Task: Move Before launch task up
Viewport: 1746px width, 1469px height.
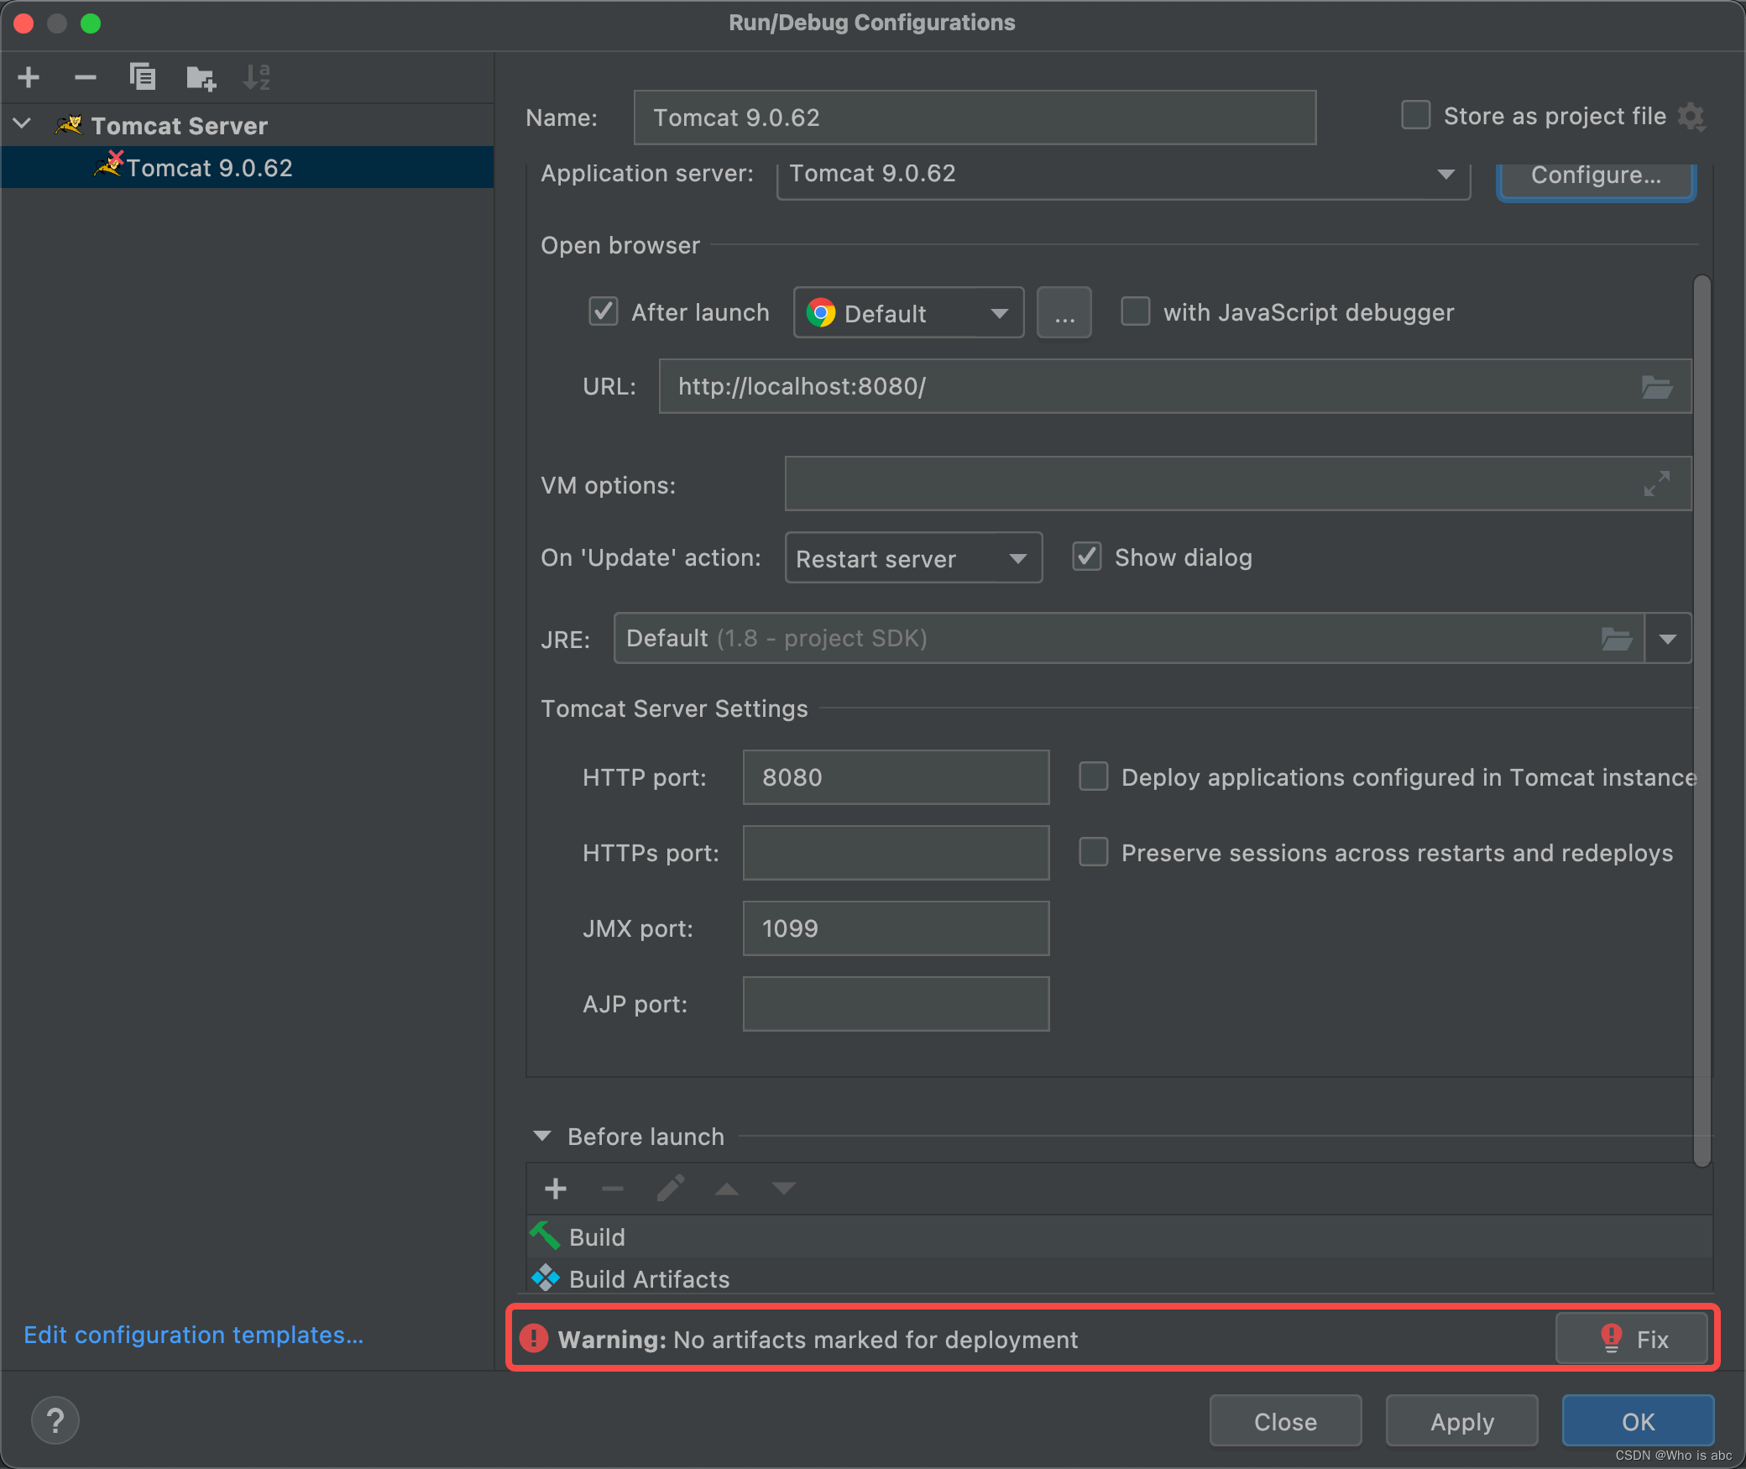Action: (727, 1188)
